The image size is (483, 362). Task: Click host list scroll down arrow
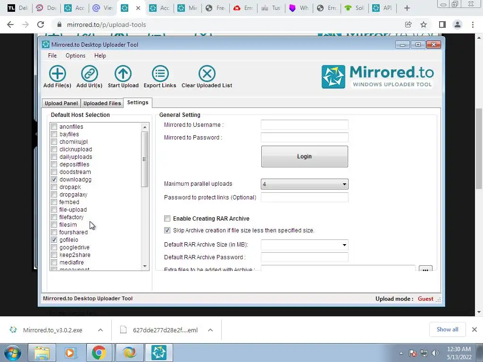click(x=145, y=266)
